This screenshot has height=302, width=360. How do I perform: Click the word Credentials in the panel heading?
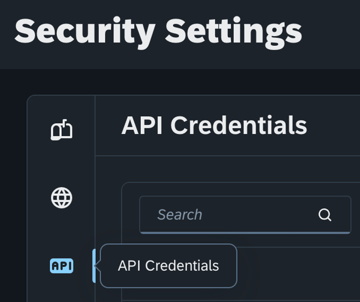(x=239, y=126)
